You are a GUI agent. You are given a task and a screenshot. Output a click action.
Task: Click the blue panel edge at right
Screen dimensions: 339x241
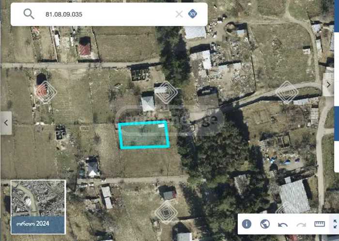tap(337, 123)
